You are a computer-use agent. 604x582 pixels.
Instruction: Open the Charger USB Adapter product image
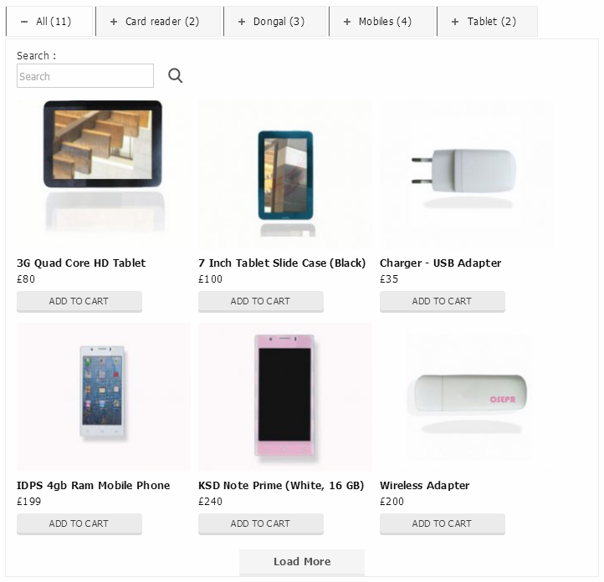[467, 175]
